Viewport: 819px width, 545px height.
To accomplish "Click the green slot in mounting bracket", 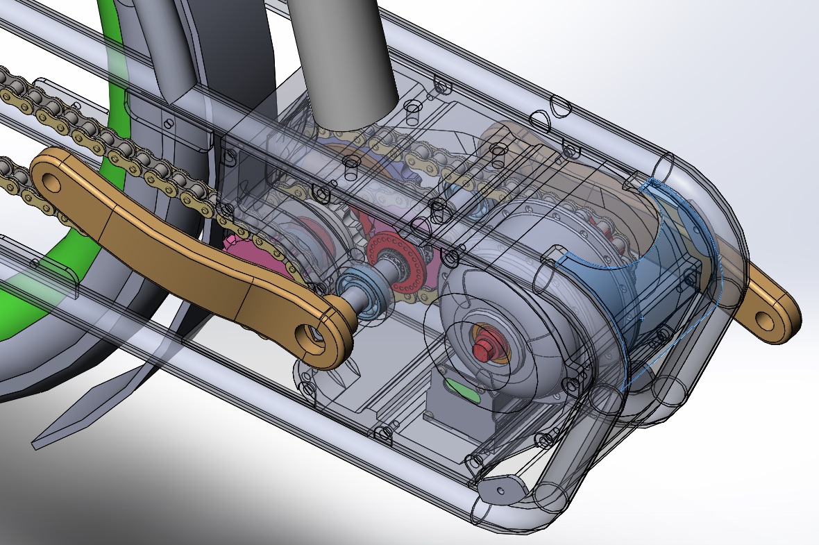I will [x=462, y=390].
